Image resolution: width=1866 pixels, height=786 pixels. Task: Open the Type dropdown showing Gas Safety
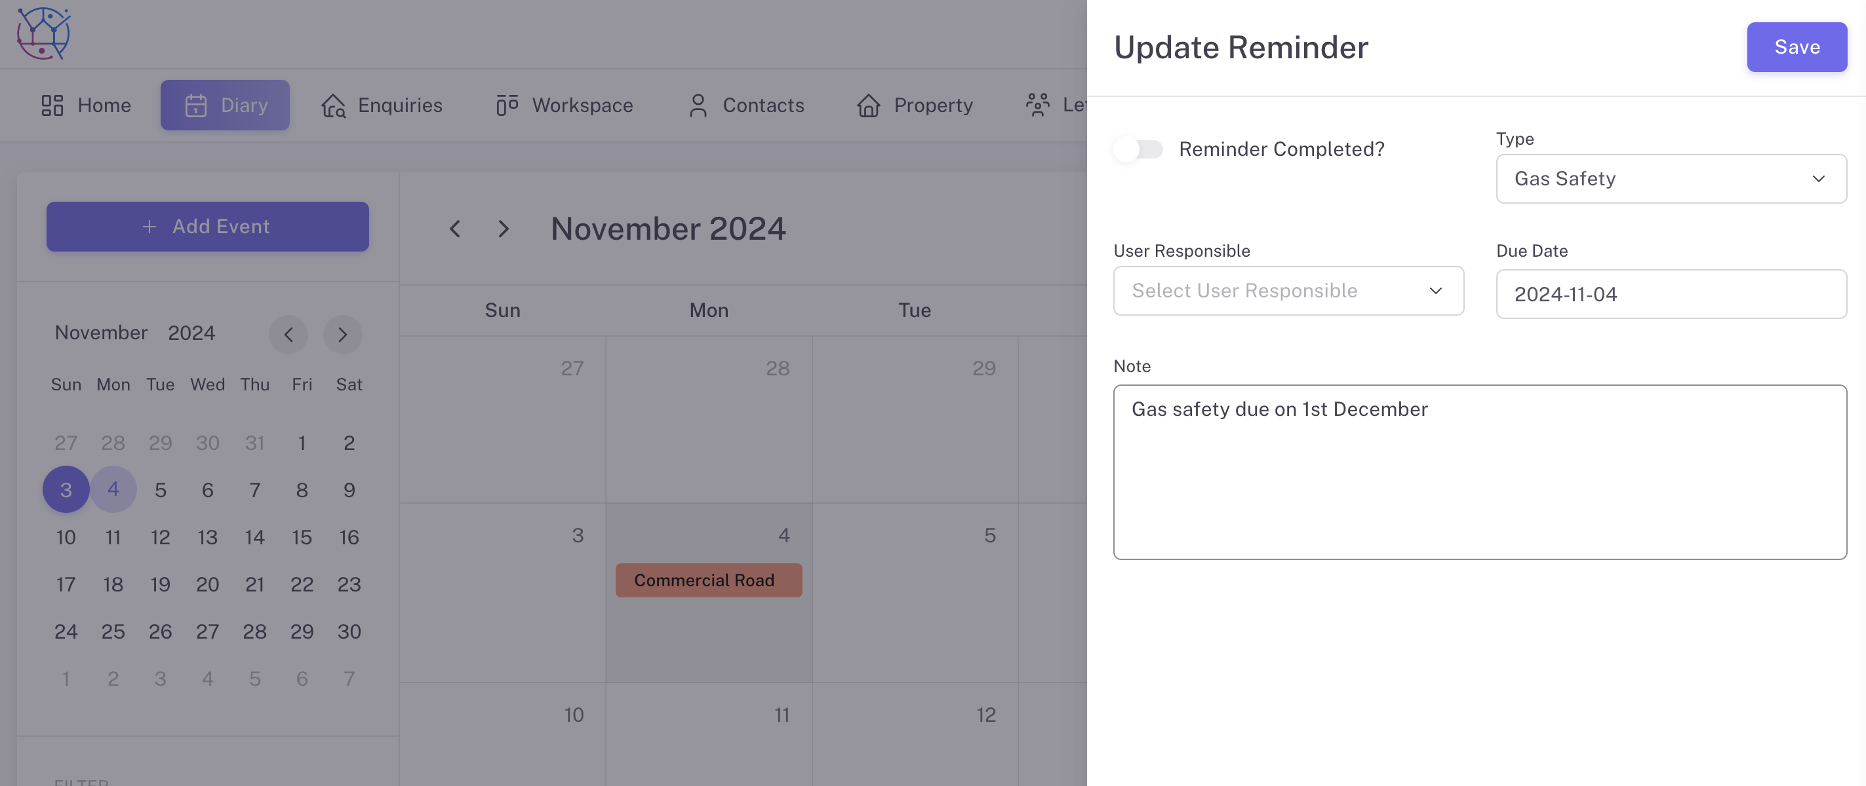click(x=1671, y=179)
